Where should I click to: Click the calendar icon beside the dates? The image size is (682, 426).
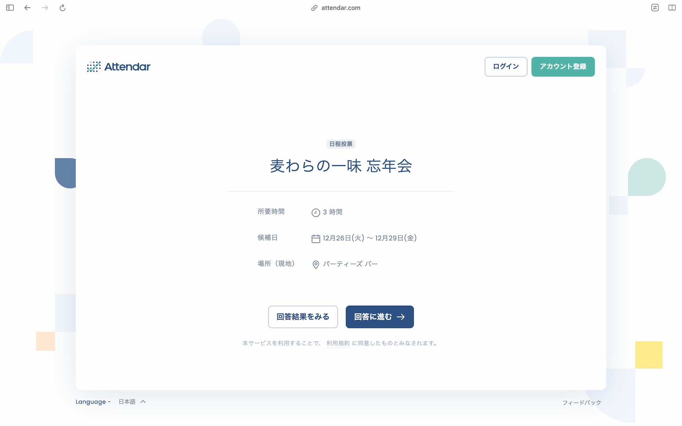pyautogui.click(x=316, y=239)
